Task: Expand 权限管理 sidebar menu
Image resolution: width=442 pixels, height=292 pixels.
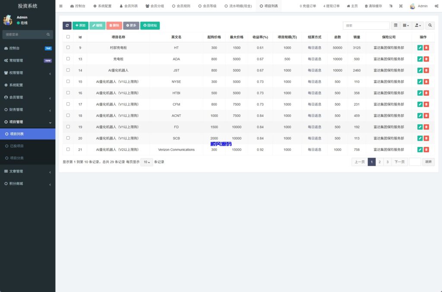Action: tap(28, 72)
